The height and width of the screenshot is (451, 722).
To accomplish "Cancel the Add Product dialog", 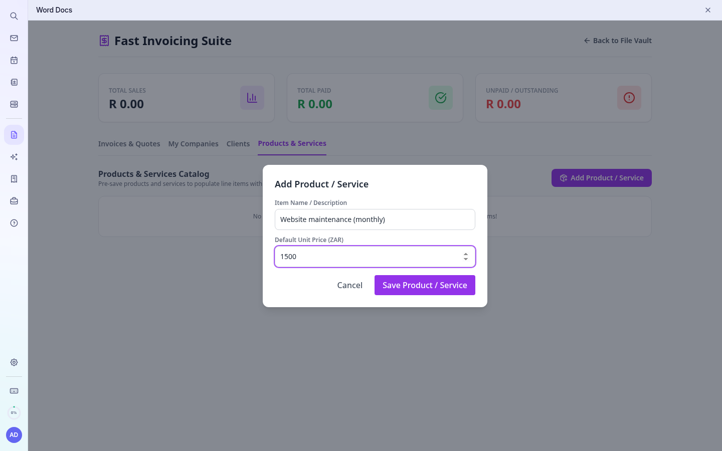I will click(350, 285).
